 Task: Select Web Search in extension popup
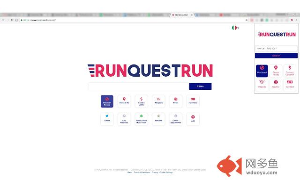pyautogui.click(x=262, y=71)
